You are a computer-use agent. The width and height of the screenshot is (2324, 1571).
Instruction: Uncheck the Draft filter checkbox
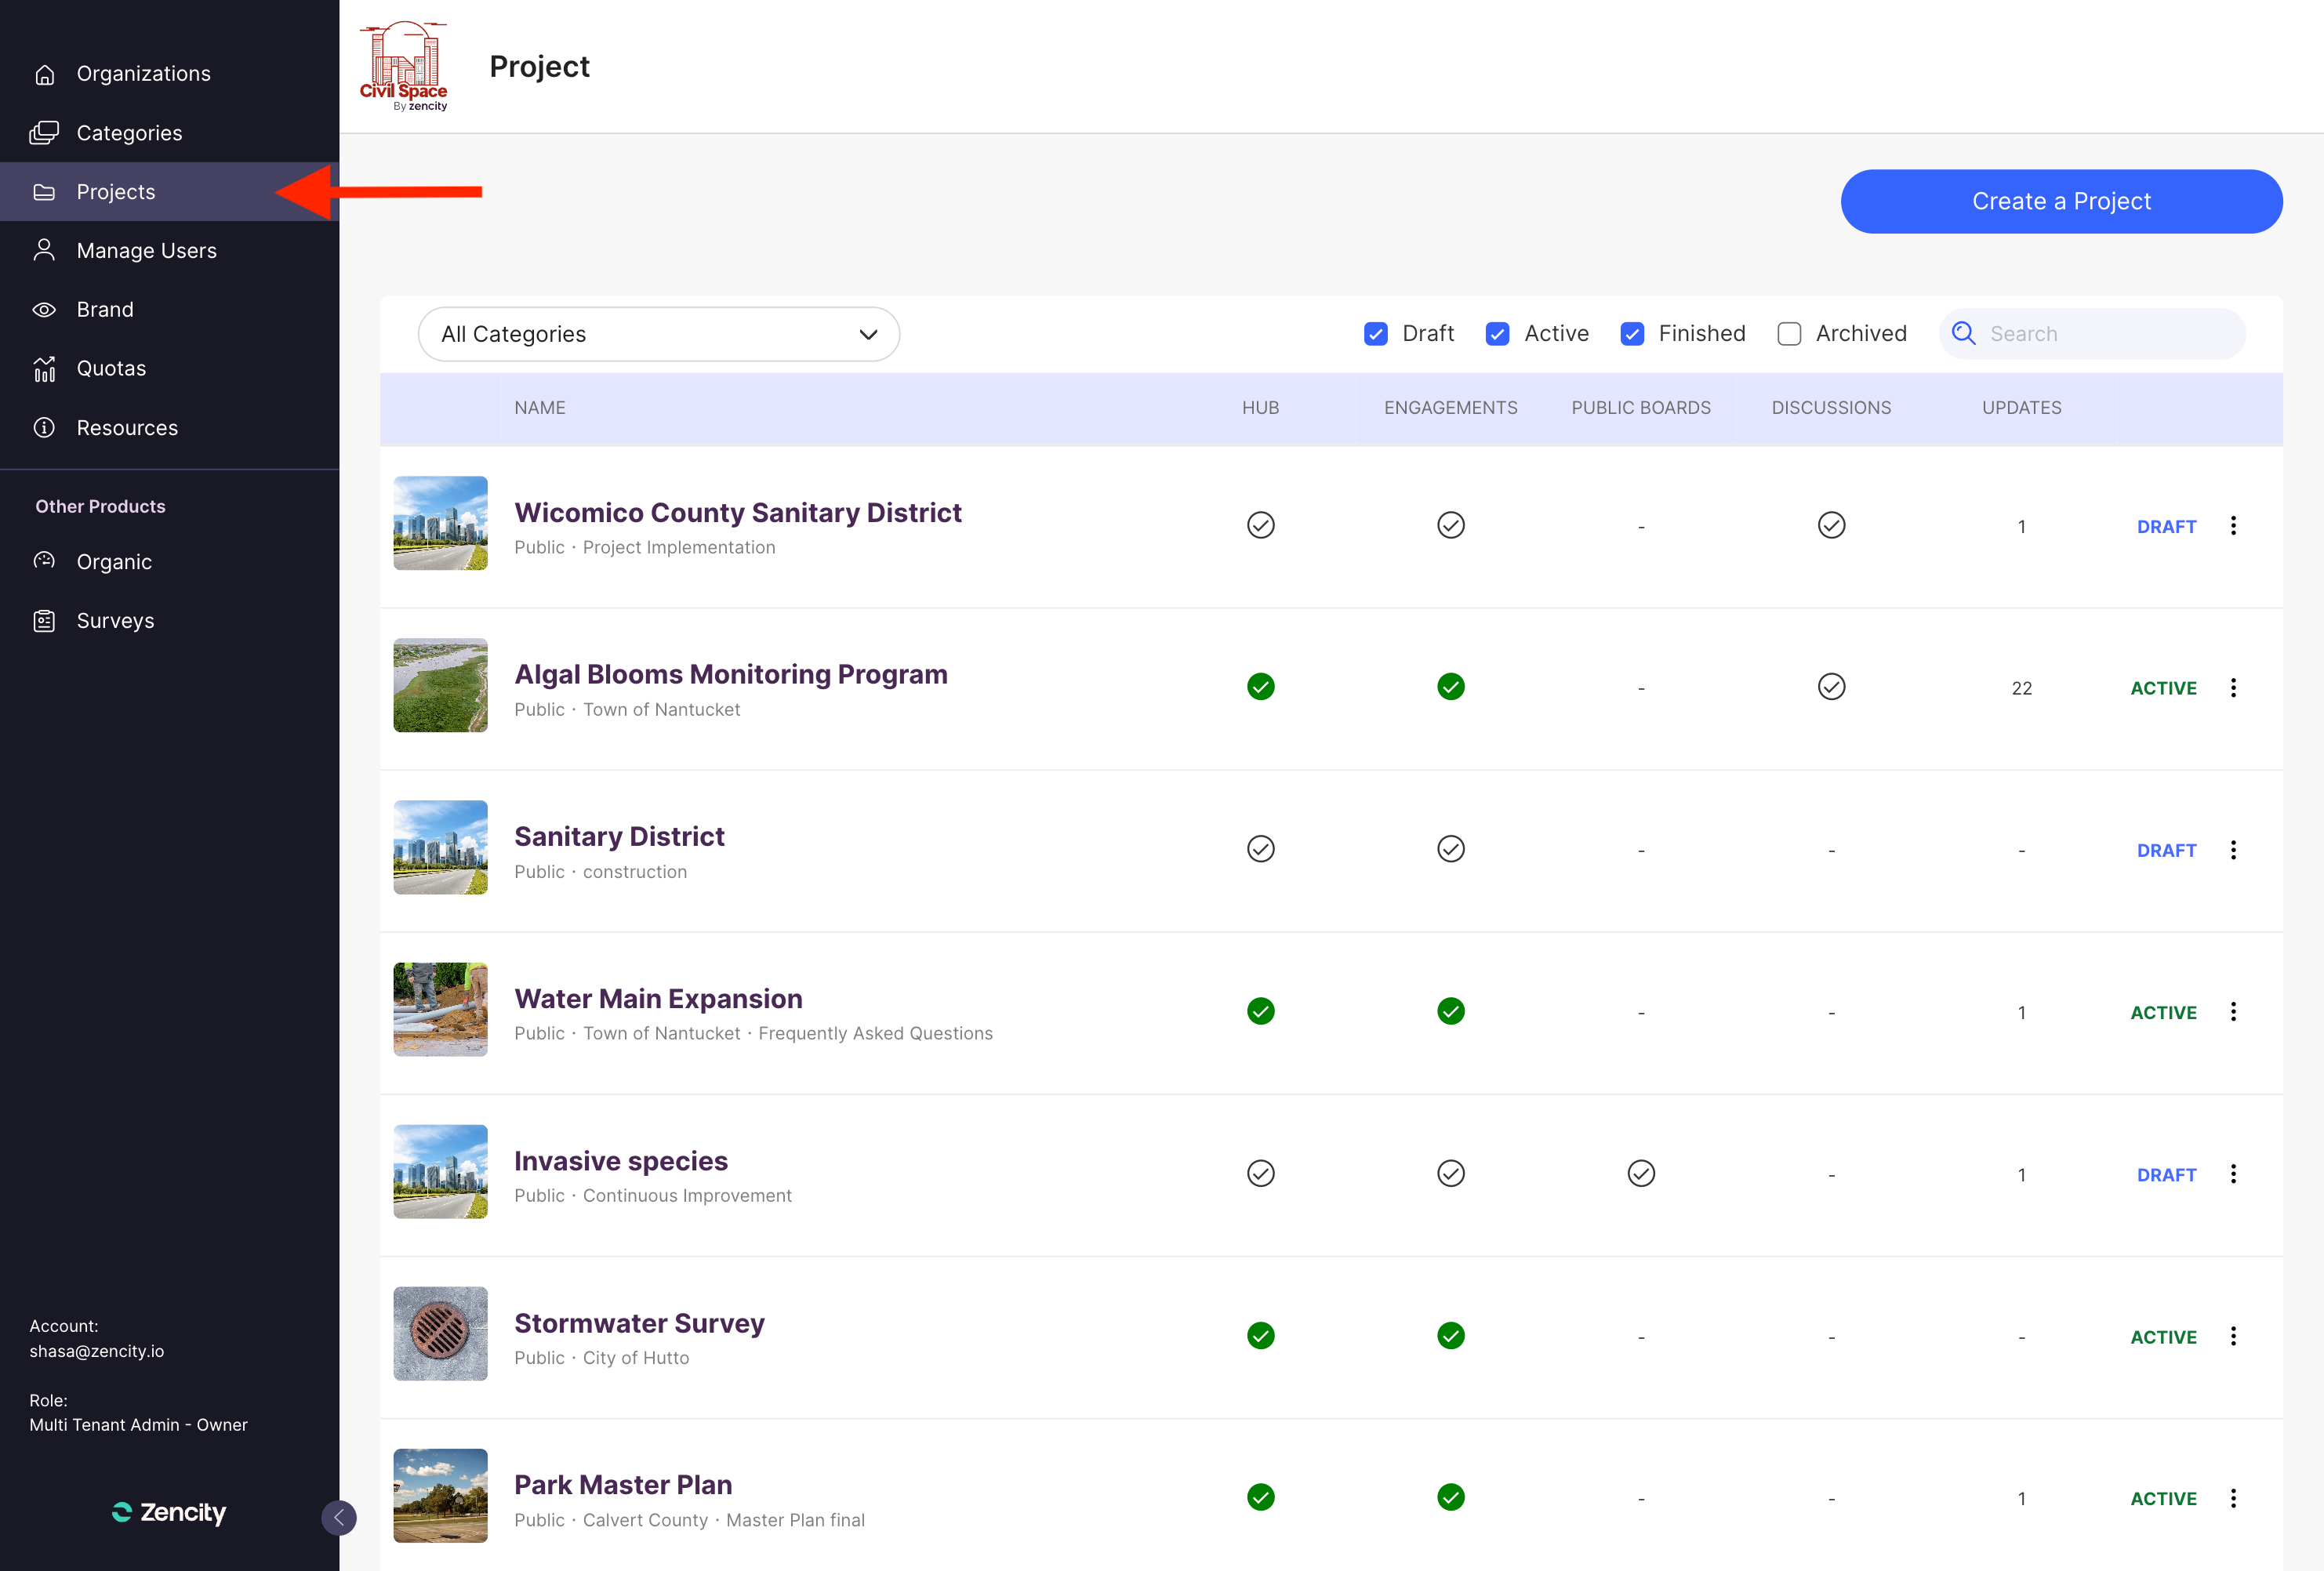[1375, 334]
